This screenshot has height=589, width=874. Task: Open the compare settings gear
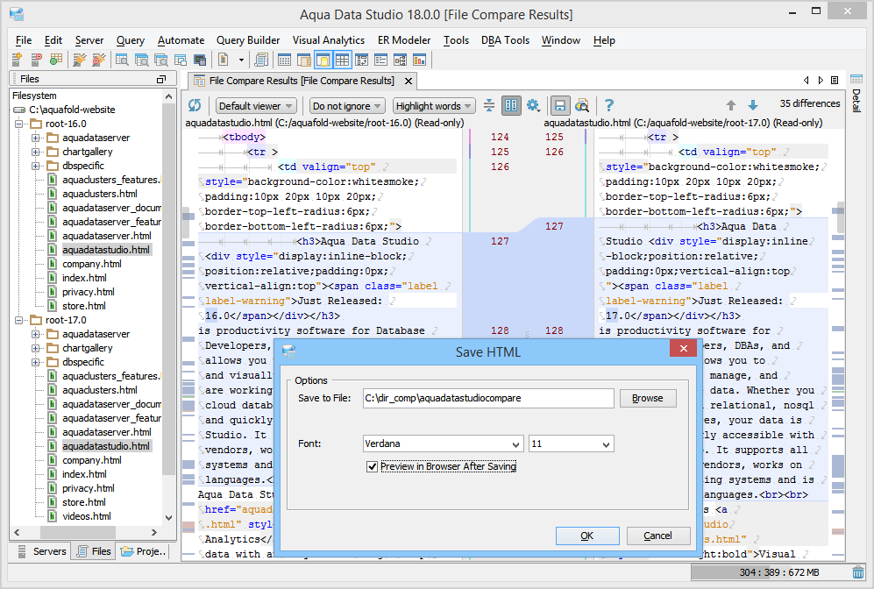pos(534,105)
